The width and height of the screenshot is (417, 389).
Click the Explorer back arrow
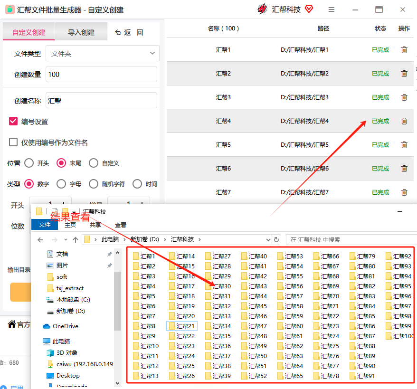coord(41,240)
